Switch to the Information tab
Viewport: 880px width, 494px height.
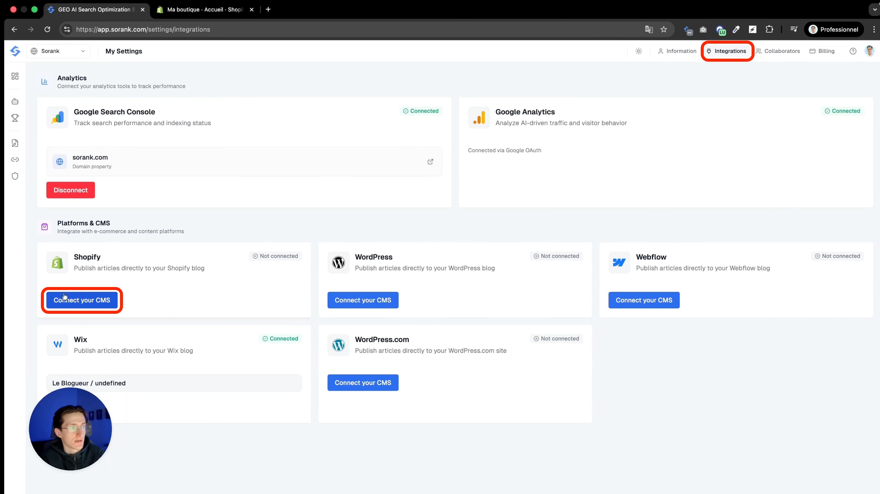[x=677, y=51]
